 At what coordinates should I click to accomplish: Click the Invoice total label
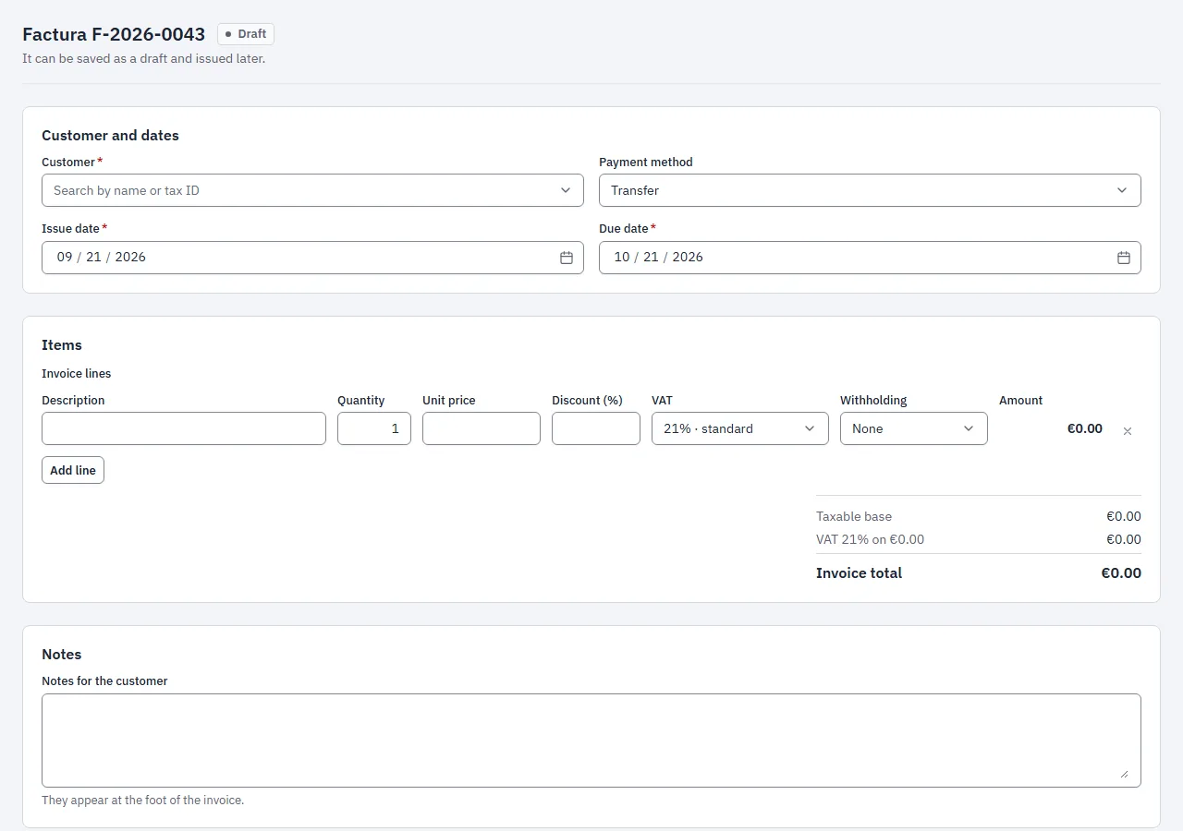pos(859,573)
